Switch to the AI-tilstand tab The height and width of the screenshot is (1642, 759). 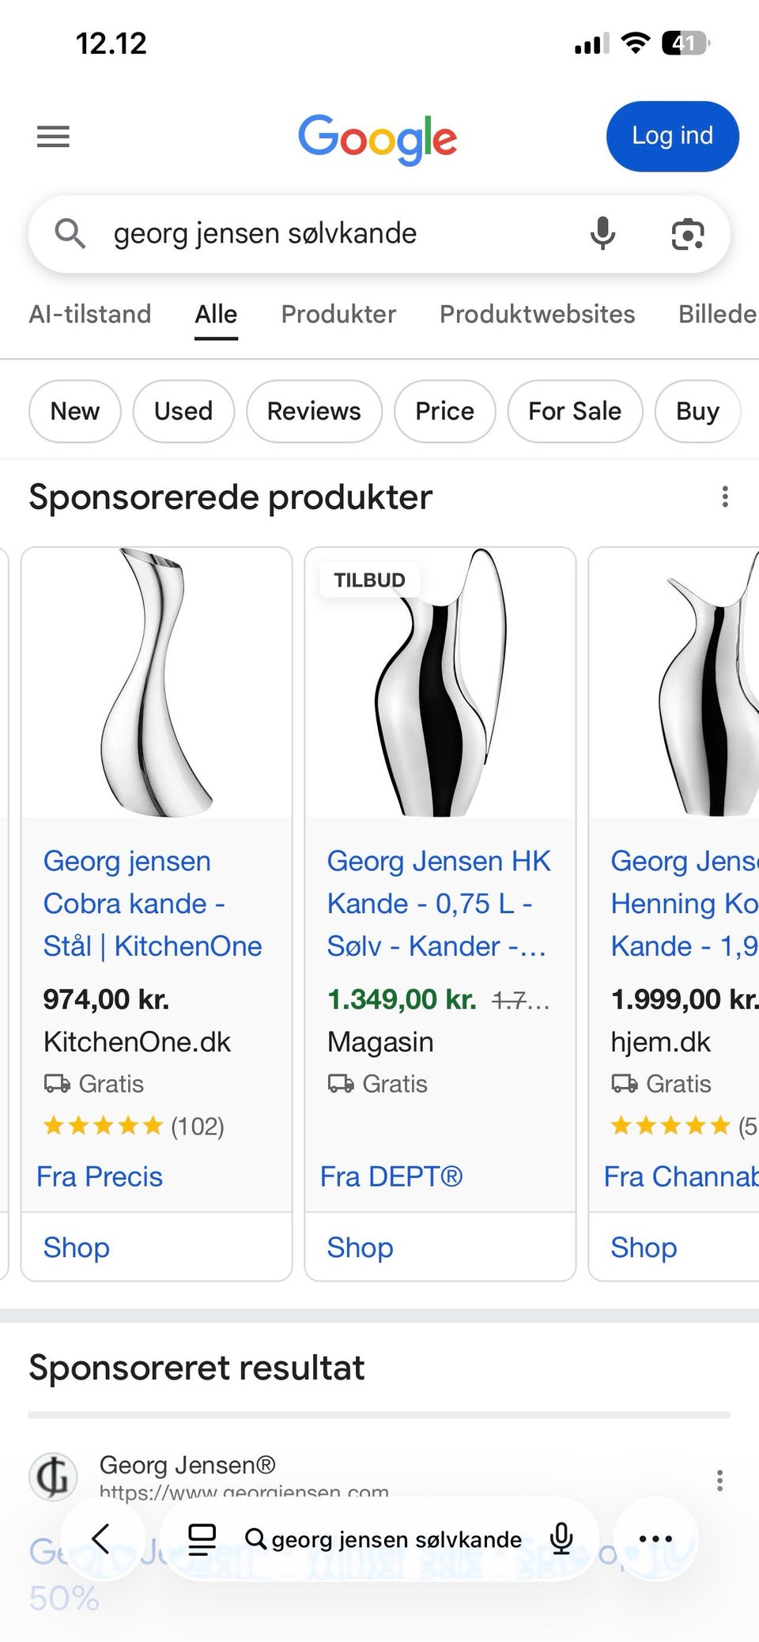(x=90, y=314)
